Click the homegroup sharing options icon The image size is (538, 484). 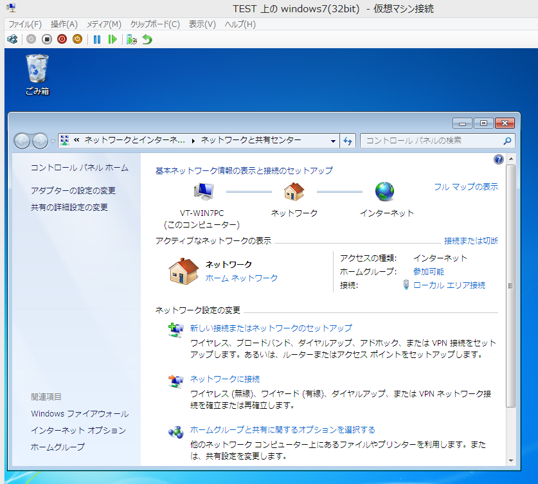(x=175, y=432)
